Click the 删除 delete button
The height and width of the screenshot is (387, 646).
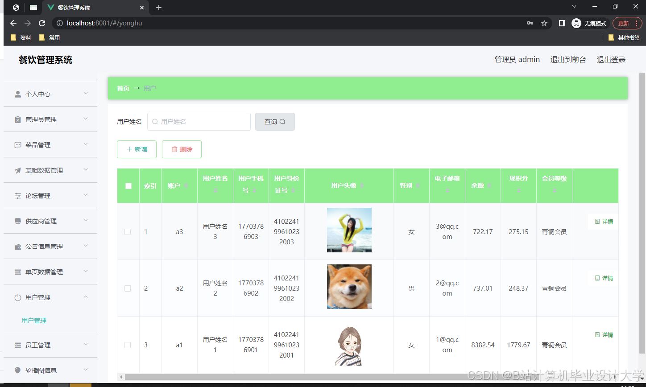click(x=182, y=149)
